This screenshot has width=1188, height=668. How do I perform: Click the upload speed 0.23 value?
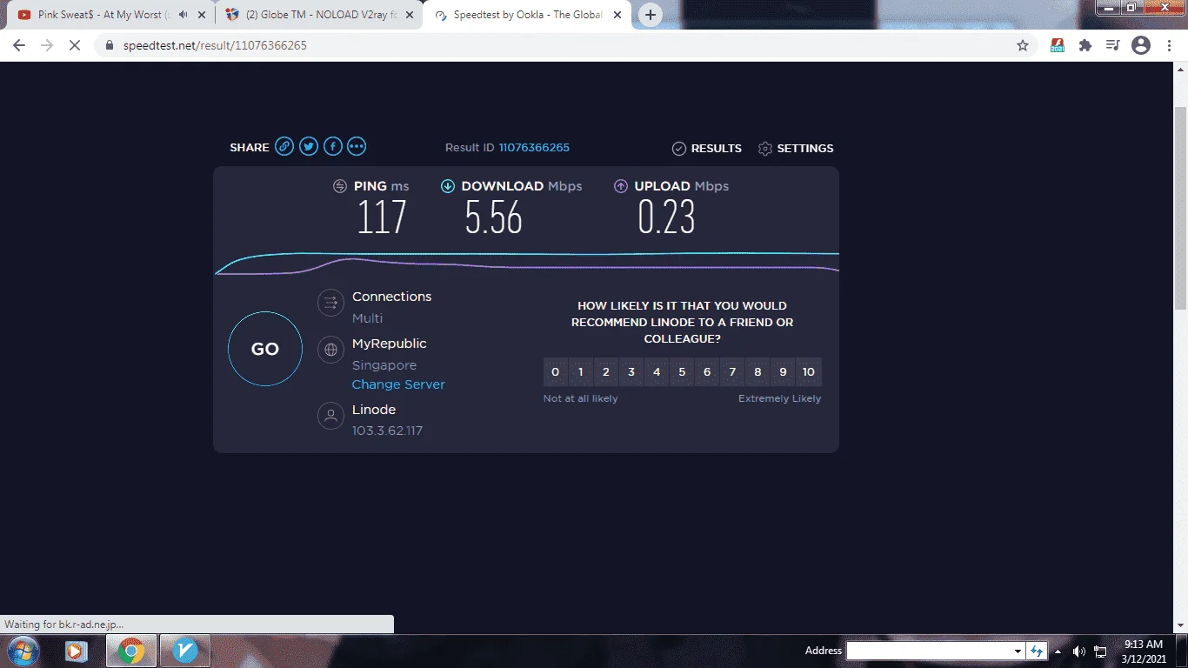666,217
